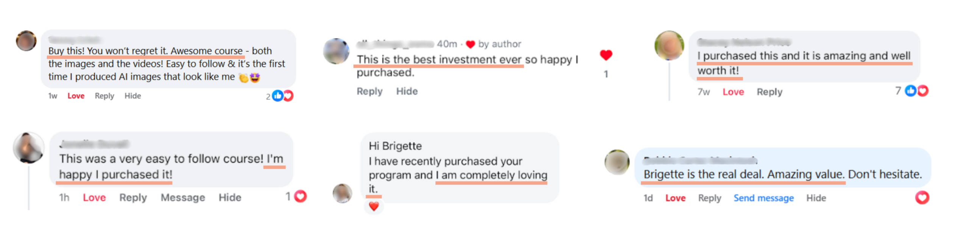Click the heart icon beside the best investment comment
Image resolution: width=969 pixels, height=249 pixels.
point(606,55)
